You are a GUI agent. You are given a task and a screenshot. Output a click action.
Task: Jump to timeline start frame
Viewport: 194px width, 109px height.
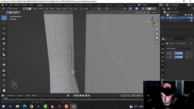point(74,96)
